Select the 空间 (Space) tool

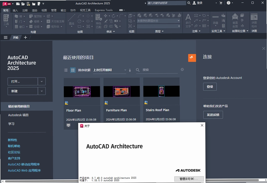tap(35, 27)
